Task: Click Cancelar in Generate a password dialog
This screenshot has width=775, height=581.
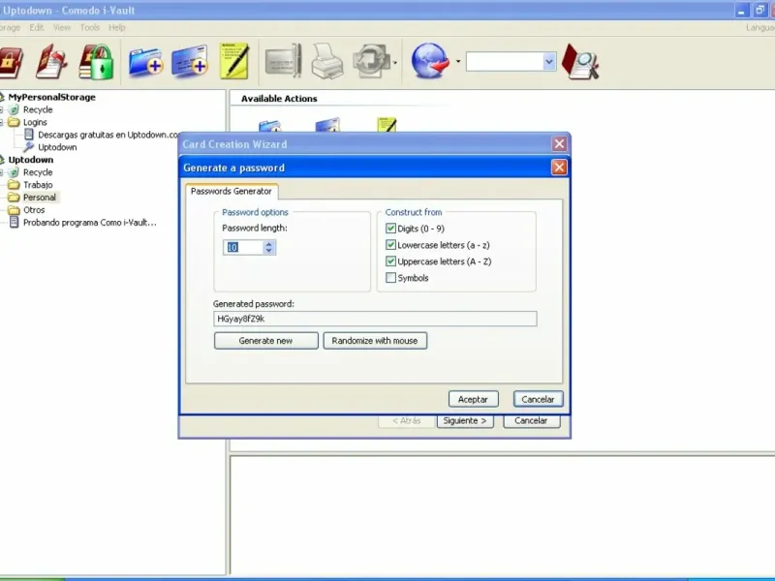Action: tap(538, 399)
